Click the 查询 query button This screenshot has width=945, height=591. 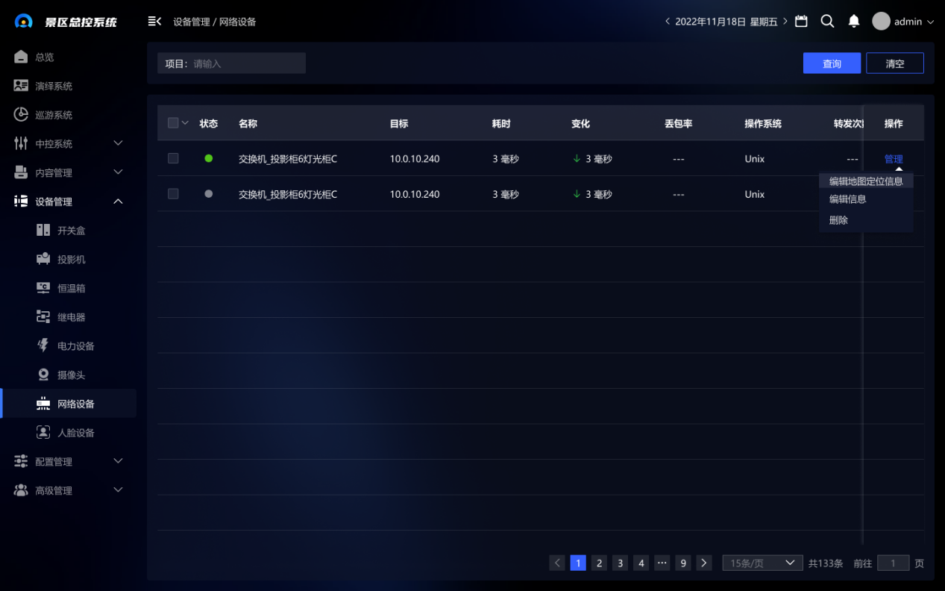click(832, 63)
